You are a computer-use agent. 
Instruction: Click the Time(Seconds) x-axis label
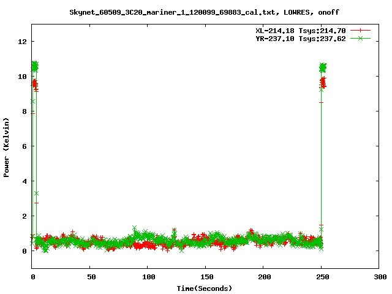click(x=204, y=288)
